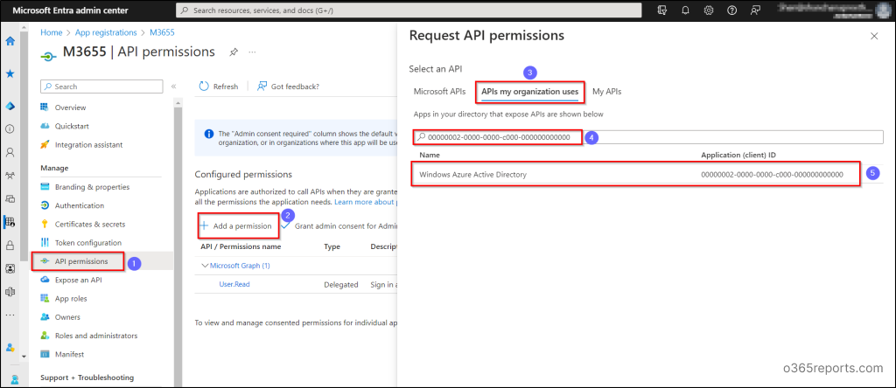Open the ellipsis Show more in left rail
896x388 pixels.
pyautogui.click(x=10, y=315)
